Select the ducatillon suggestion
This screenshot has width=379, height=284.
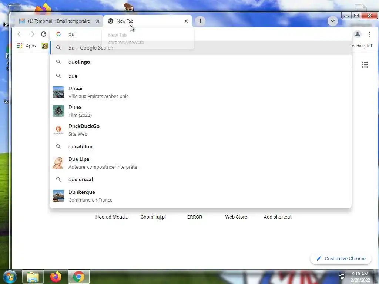(201, 146)
